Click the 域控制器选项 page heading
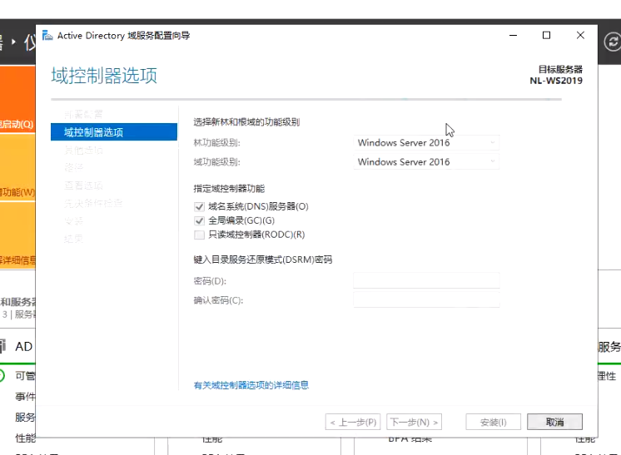This screenshot has height=455, width=621. coord(104,75)
